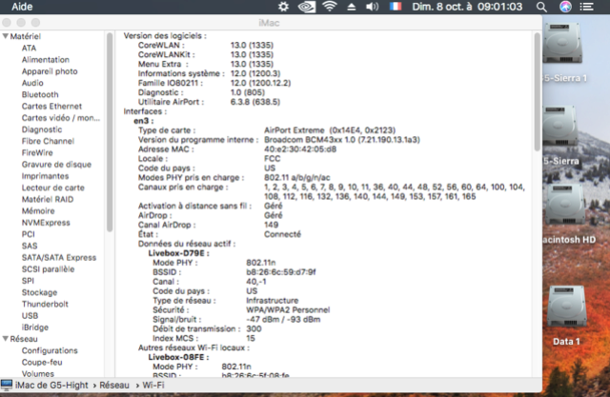Click the Livebox-08FE network heading
610x397 pixels.
tap(178, 357)
